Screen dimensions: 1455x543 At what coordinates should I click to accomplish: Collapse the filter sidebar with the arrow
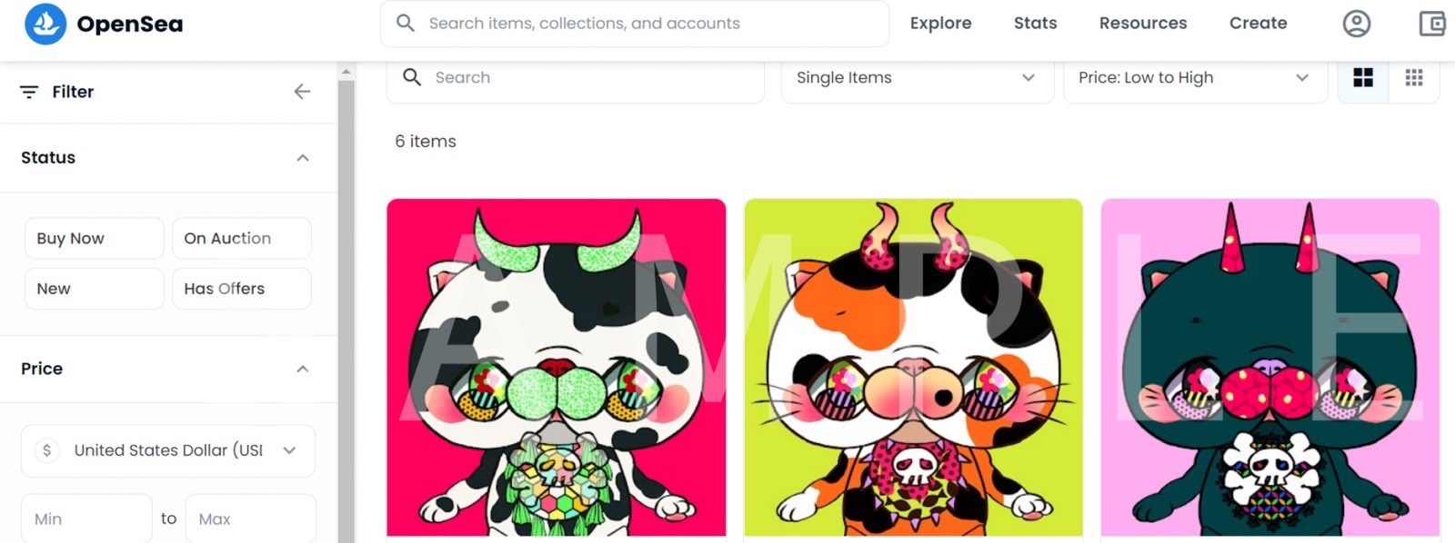[303, 92]
